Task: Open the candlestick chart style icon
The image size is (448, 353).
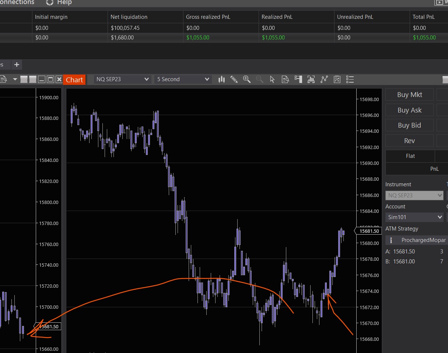Action: (x=221, y=79)
